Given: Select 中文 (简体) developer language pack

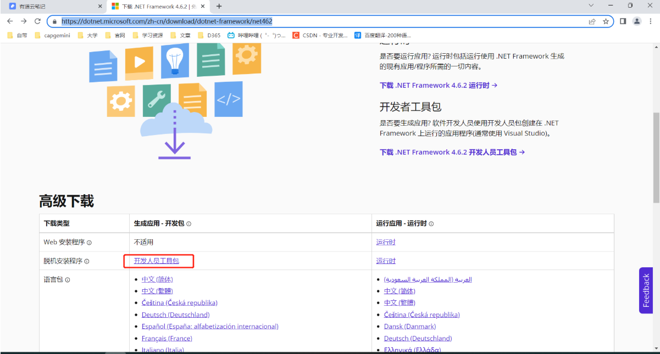Looking at the screenshot, I should (x=157, y=279).
